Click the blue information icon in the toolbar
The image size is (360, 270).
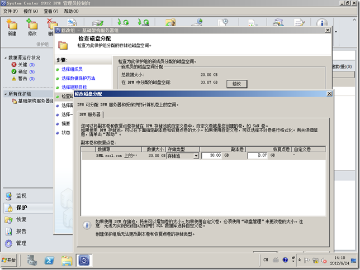[321, 23]
